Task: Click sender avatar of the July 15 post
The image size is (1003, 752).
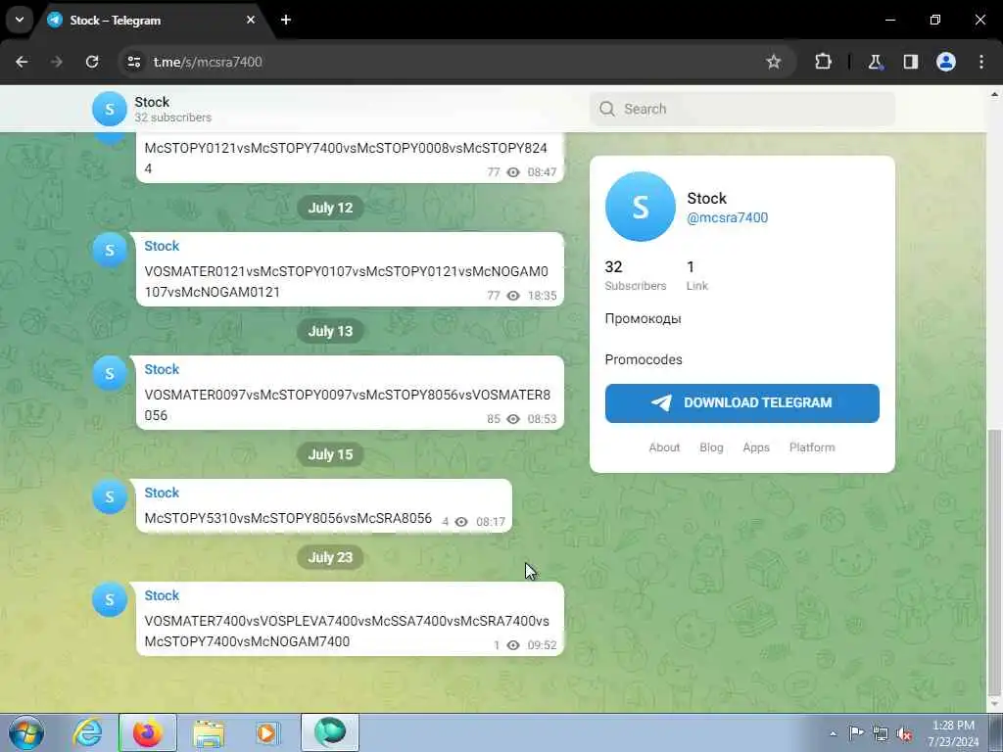Action: (110, 496)
